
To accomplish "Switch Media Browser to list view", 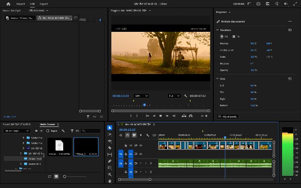I will (x=49, y=176).
